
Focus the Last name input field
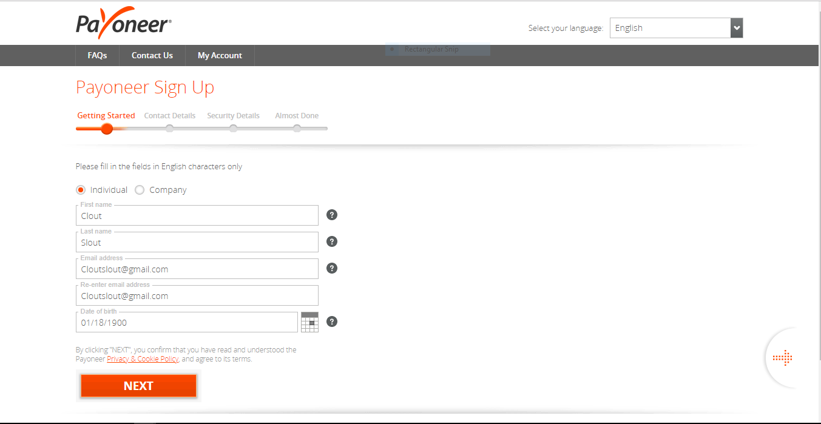197,242
